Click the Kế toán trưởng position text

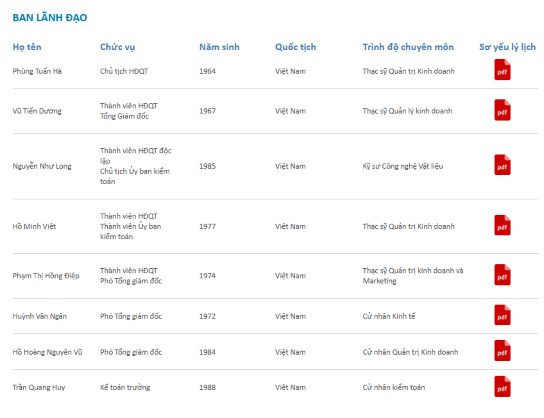(x=125, y=388)
